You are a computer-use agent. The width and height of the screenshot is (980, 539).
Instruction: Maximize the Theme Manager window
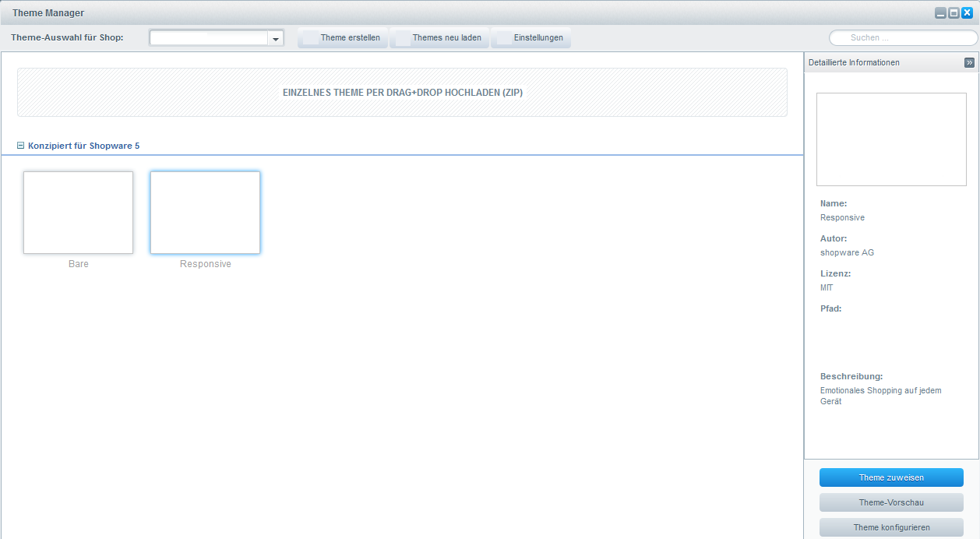coord(954,12)
